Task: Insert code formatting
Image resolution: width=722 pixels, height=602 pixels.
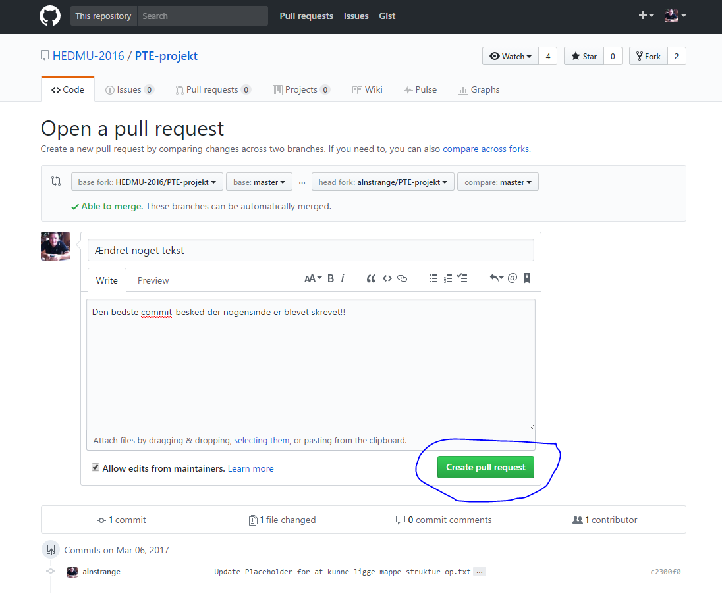Action: 387,278
